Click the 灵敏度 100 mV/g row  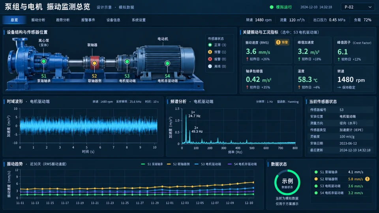click(341, 137)
